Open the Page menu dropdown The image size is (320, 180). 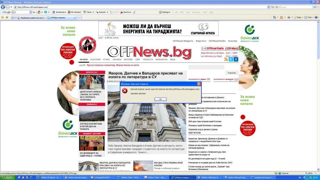click(298, 17)
